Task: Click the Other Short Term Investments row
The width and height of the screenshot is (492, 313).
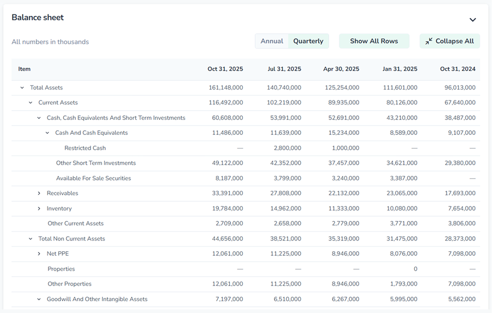Action: point(96,163)
